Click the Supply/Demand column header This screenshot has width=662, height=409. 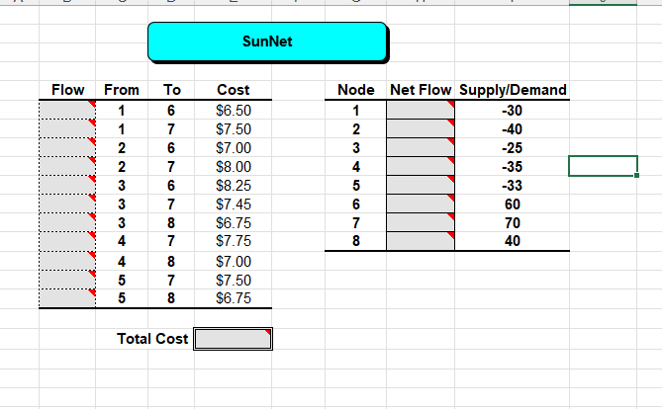coord(513,90)
